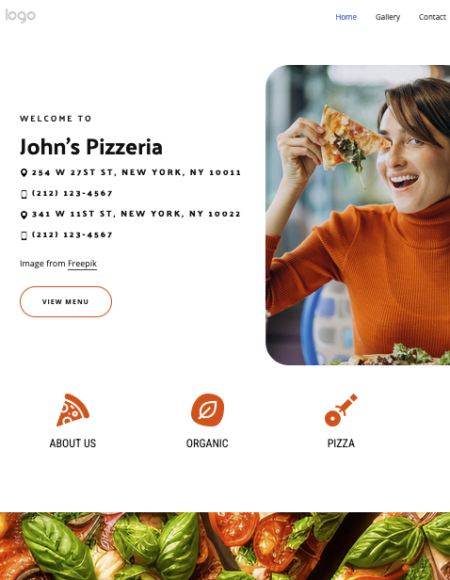This screenshot has width=450, height=580.
Task: Open the Contact page
Action: click(432, 17)
